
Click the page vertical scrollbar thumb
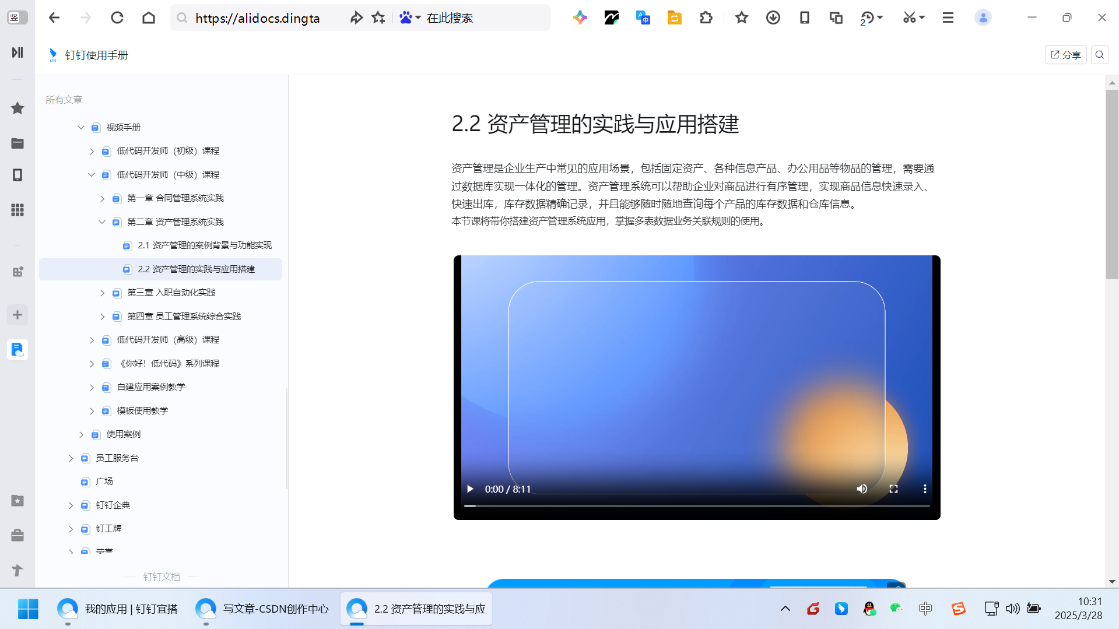[1112, 184]
